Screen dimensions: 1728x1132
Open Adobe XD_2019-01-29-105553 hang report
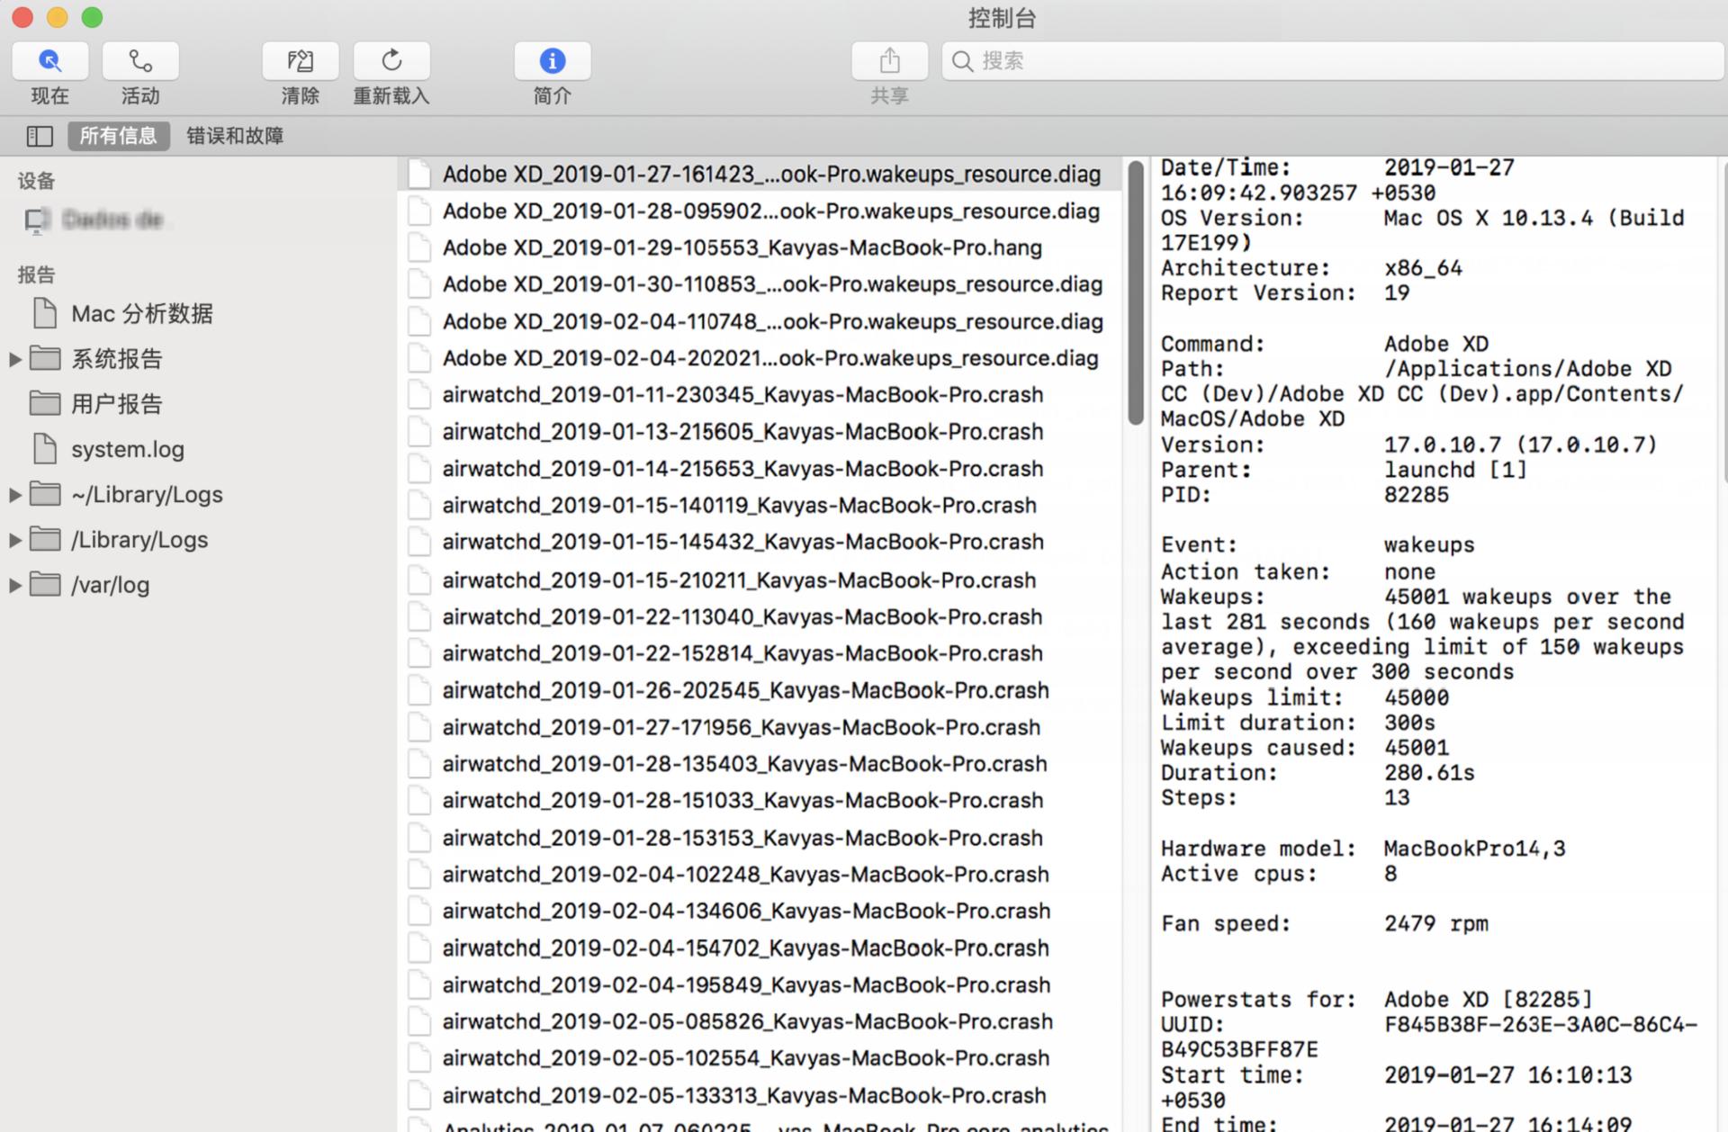click(x=742, y=247)
